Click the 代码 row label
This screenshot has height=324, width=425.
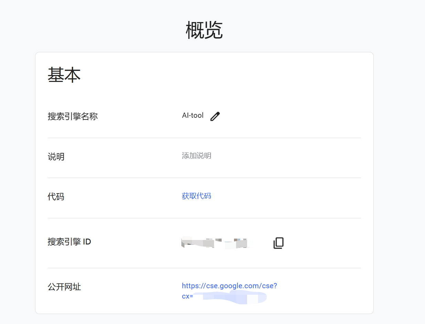(56, 197)
